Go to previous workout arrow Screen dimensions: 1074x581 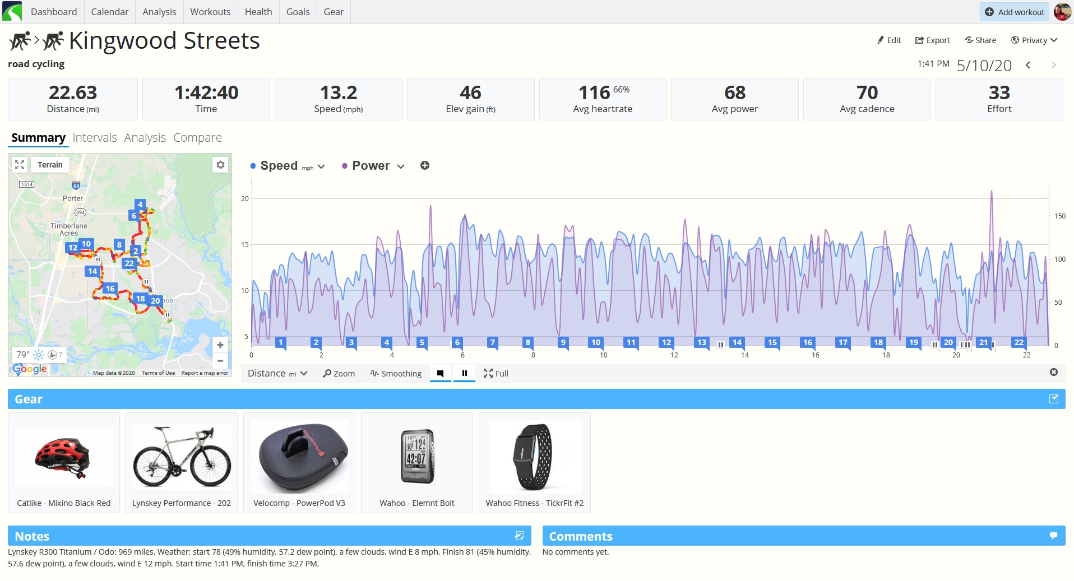pos(1028,65)
